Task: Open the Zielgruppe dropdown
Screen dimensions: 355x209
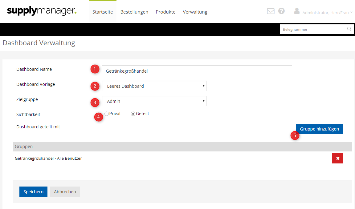Action: (154, 101)
